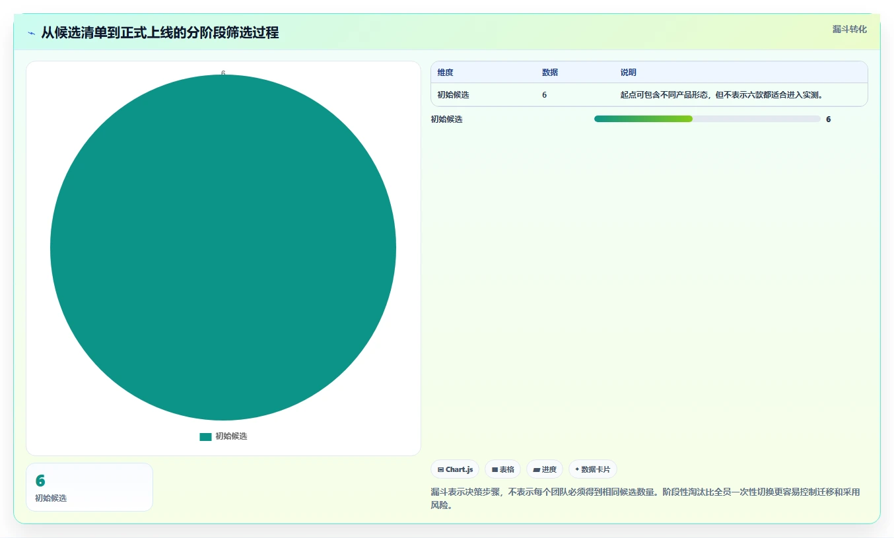Click the pie data label 6
Image resolution: width=894 pixels, height=538 pixels.
[223, 73]
